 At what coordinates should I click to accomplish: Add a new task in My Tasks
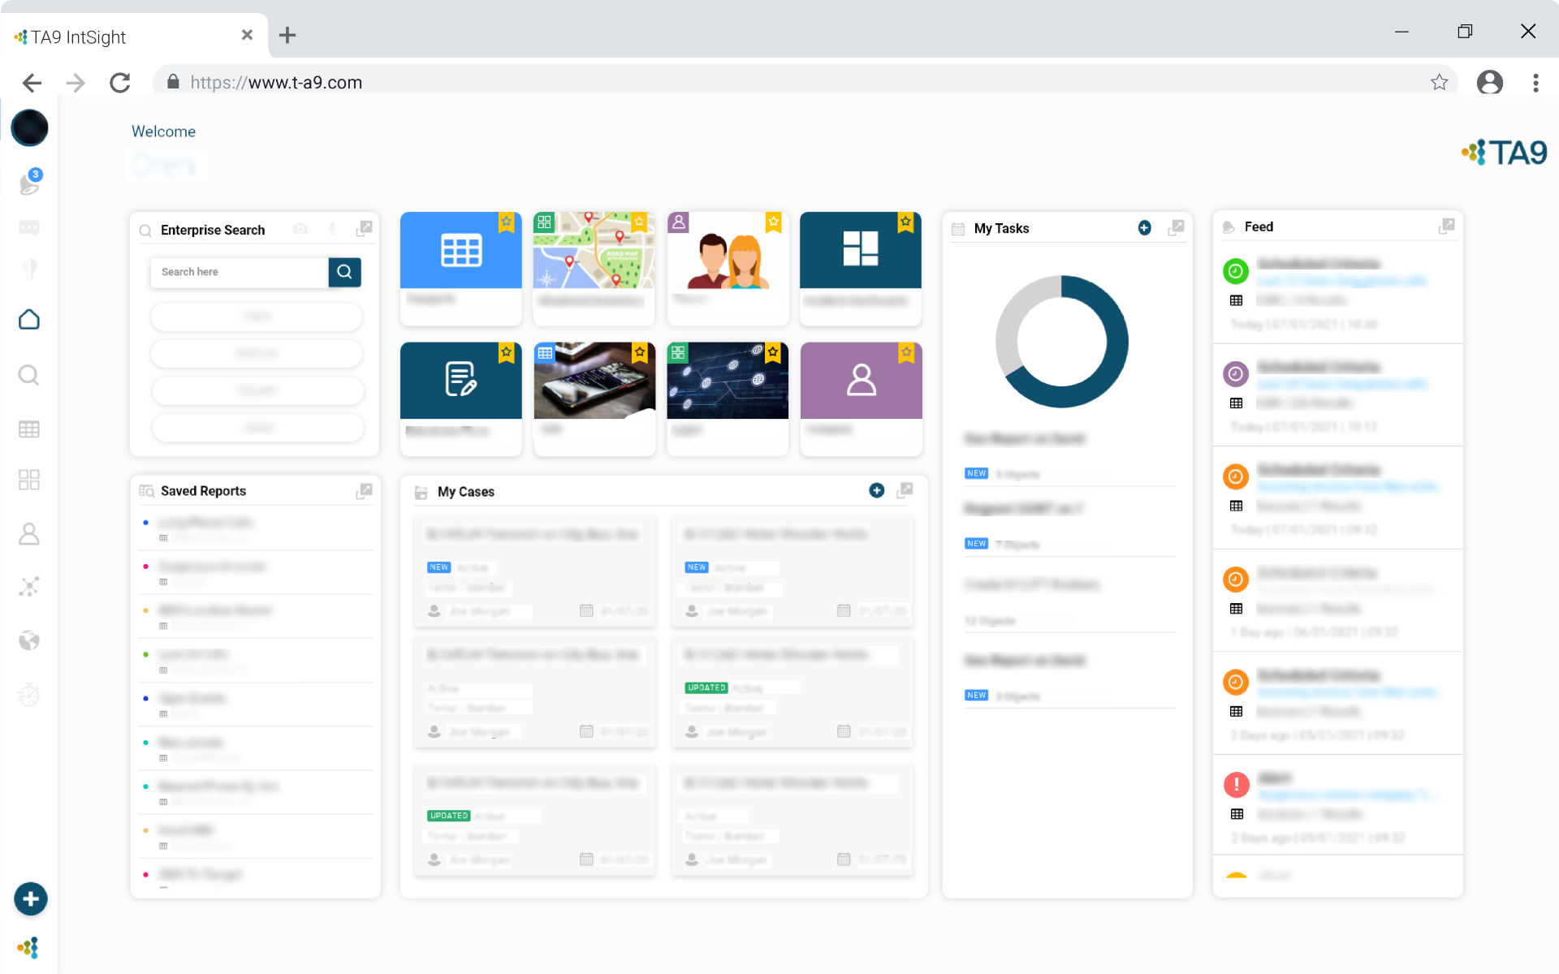[x=1144, y=228]
